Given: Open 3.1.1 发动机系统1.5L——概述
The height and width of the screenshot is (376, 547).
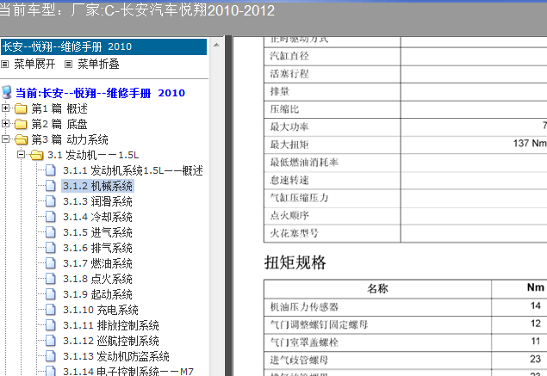Looking at the screenshot, I should click(x=133, y=170).
